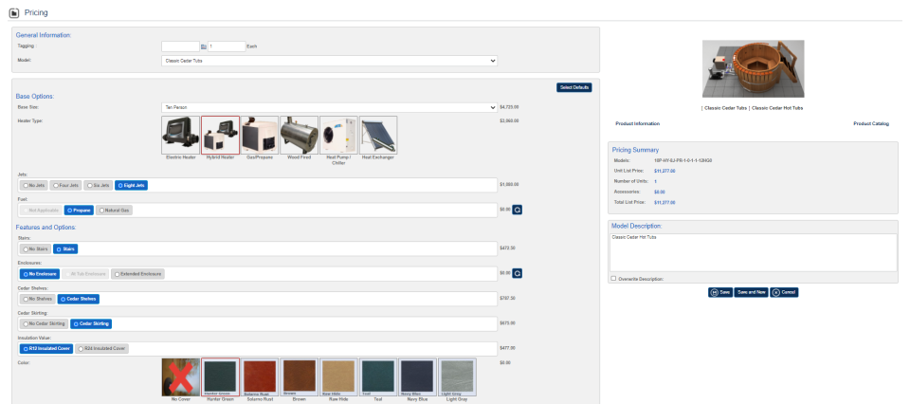Image resolution: width=910 pixels, height=404 pixels.
Task: Click the Cancel button
Action: (784, 292)
